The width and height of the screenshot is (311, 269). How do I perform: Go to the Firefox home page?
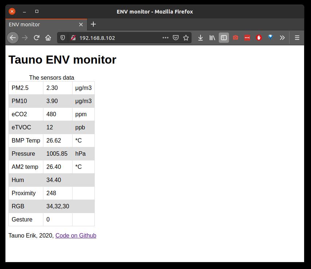click(48, 38)
